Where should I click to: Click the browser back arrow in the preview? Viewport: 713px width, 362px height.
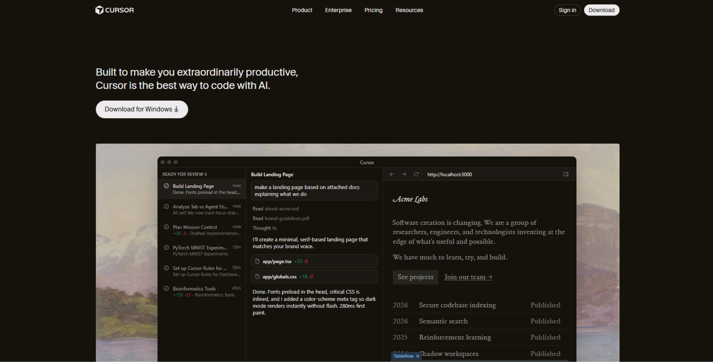point(392,174)
